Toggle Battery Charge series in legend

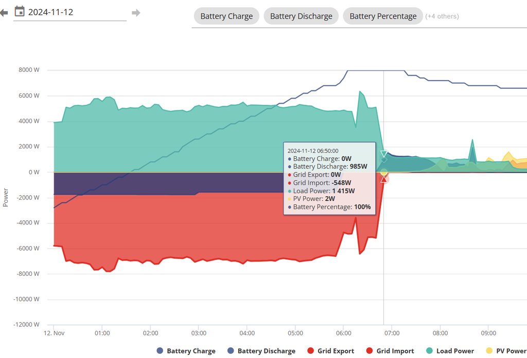coord(186,351)
